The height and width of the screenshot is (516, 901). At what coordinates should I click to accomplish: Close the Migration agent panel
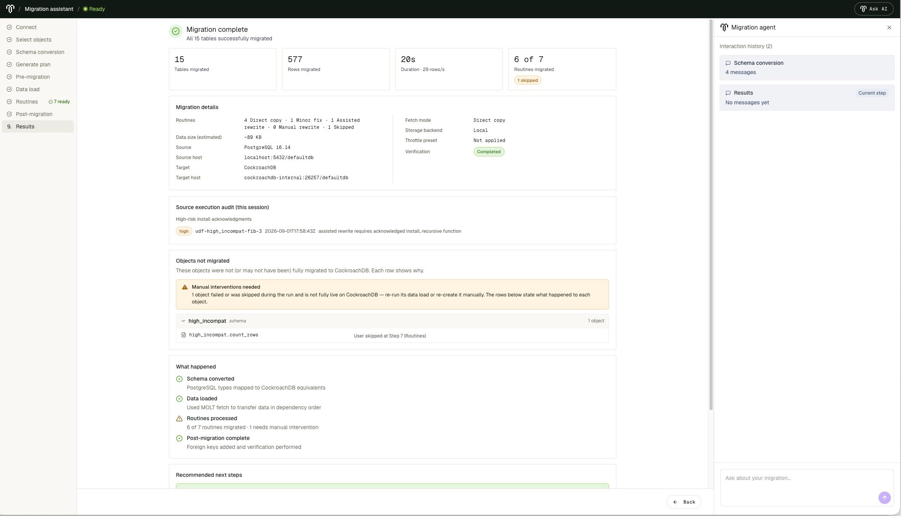coord(889,28)
